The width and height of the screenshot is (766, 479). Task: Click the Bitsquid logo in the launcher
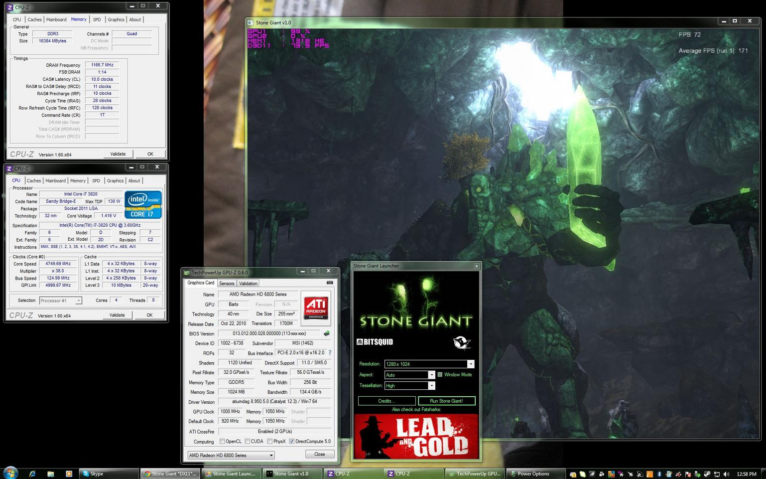pyautogui.click(x=375, y=342)
